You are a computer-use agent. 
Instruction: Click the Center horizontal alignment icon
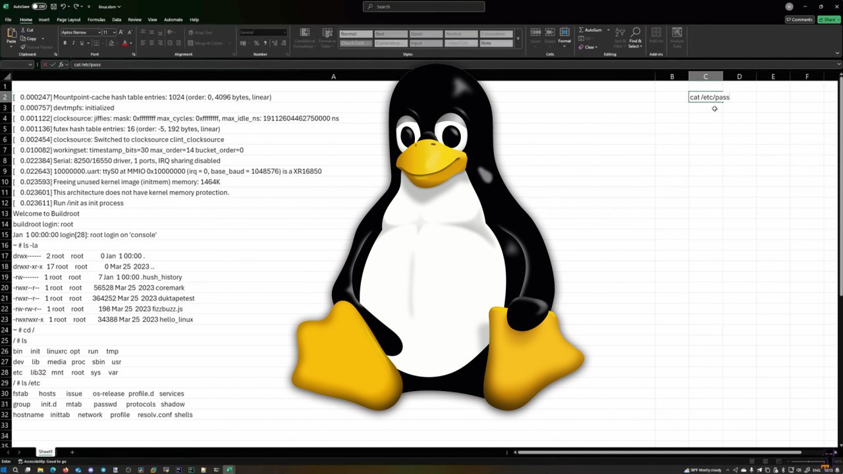[x=151, y=43]
